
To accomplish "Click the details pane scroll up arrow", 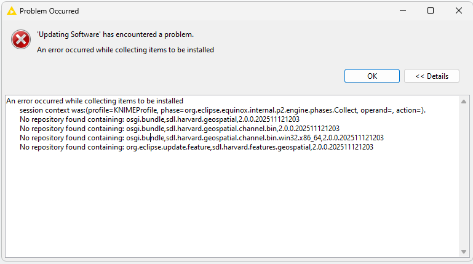I will (463, 100).
